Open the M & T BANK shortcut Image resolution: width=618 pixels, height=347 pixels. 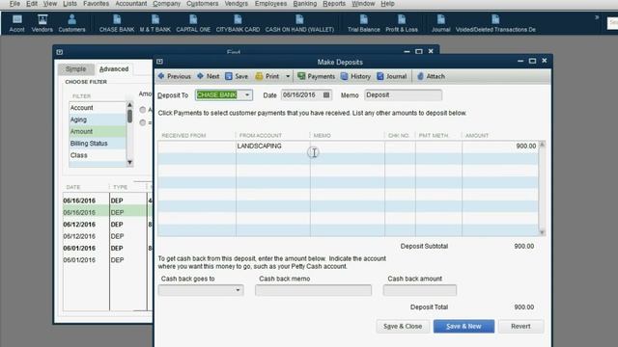pyautogui.click(x=155, y=23)
